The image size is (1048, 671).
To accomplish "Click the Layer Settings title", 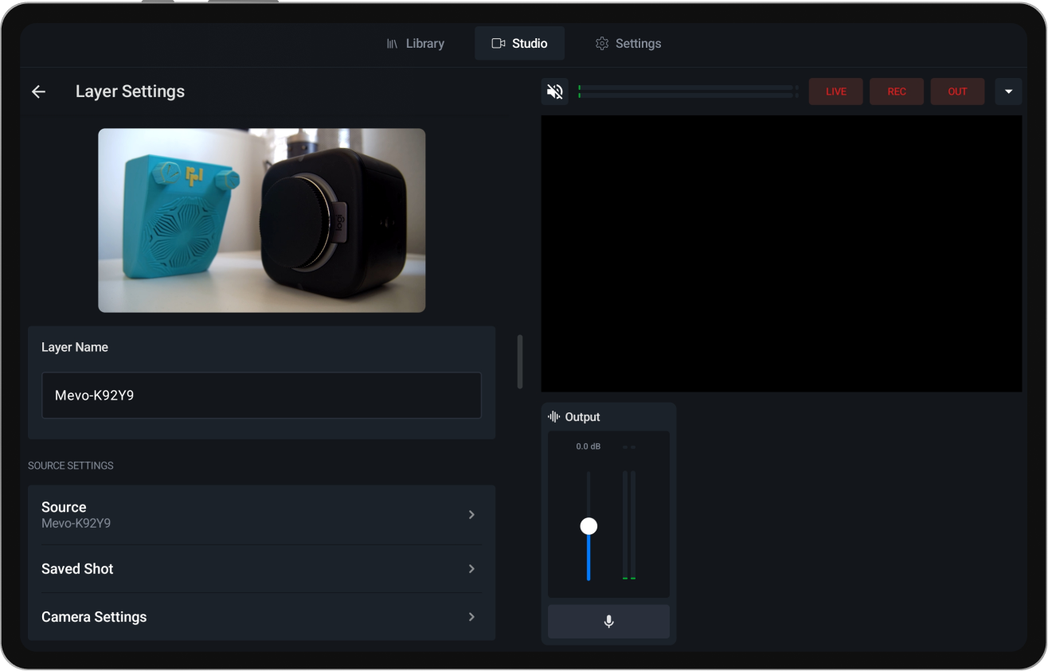I will [x=130, y=91].
